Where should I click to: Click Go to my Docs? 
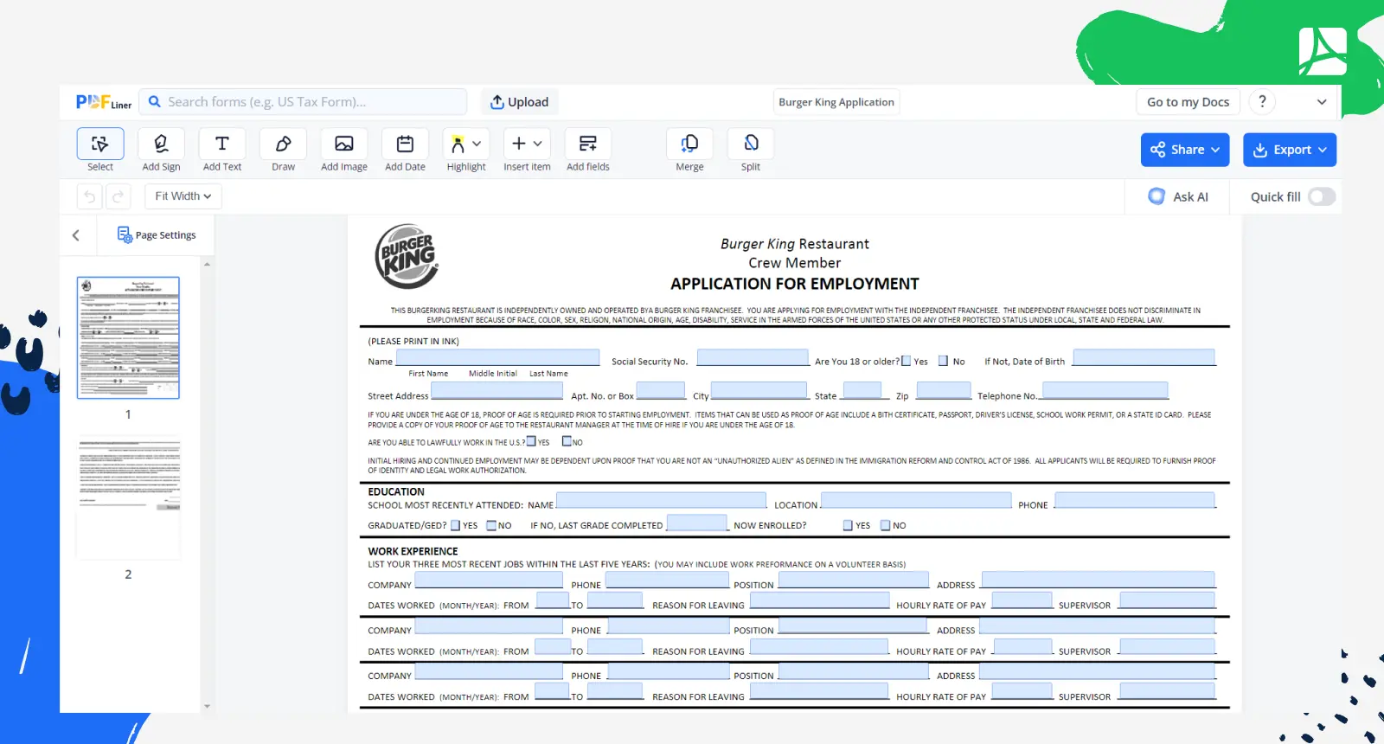(x=1188, y=102)
